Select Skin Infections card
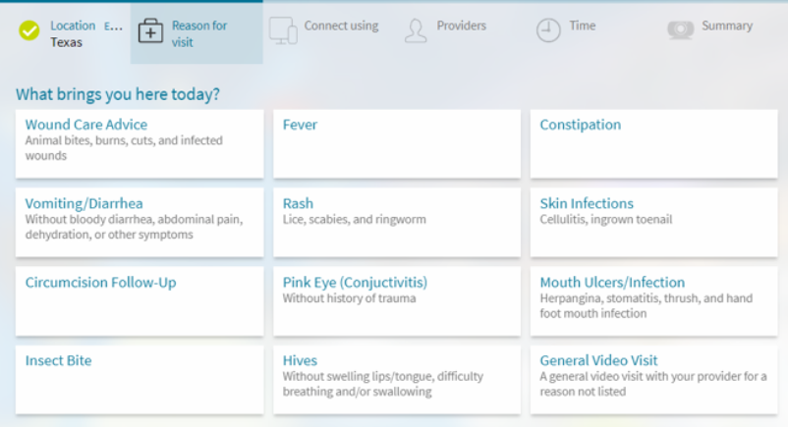Viewport: 788px width, 427px height. 654,222
